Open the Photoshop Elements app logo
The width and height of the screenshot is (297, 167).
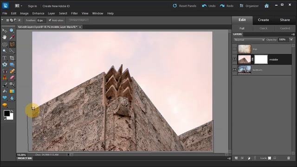pos(6,6)
